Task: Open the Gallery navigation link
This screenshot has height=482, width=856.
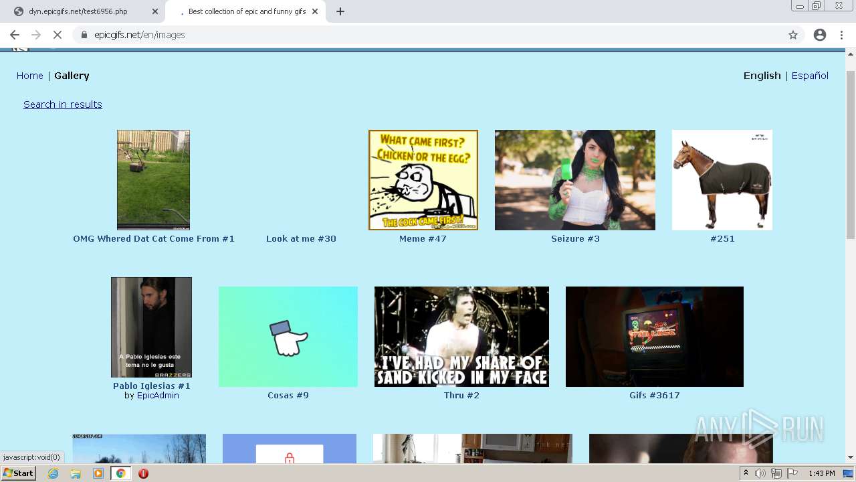Action: point(72,76)
